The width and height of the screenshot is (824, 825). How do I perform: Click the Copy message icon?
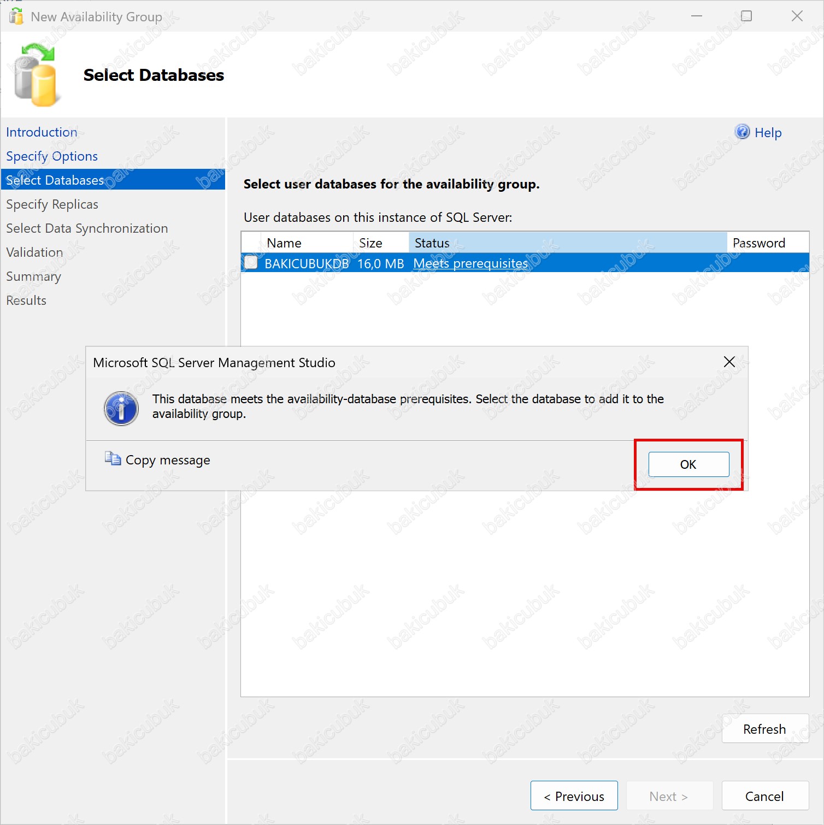113,459
